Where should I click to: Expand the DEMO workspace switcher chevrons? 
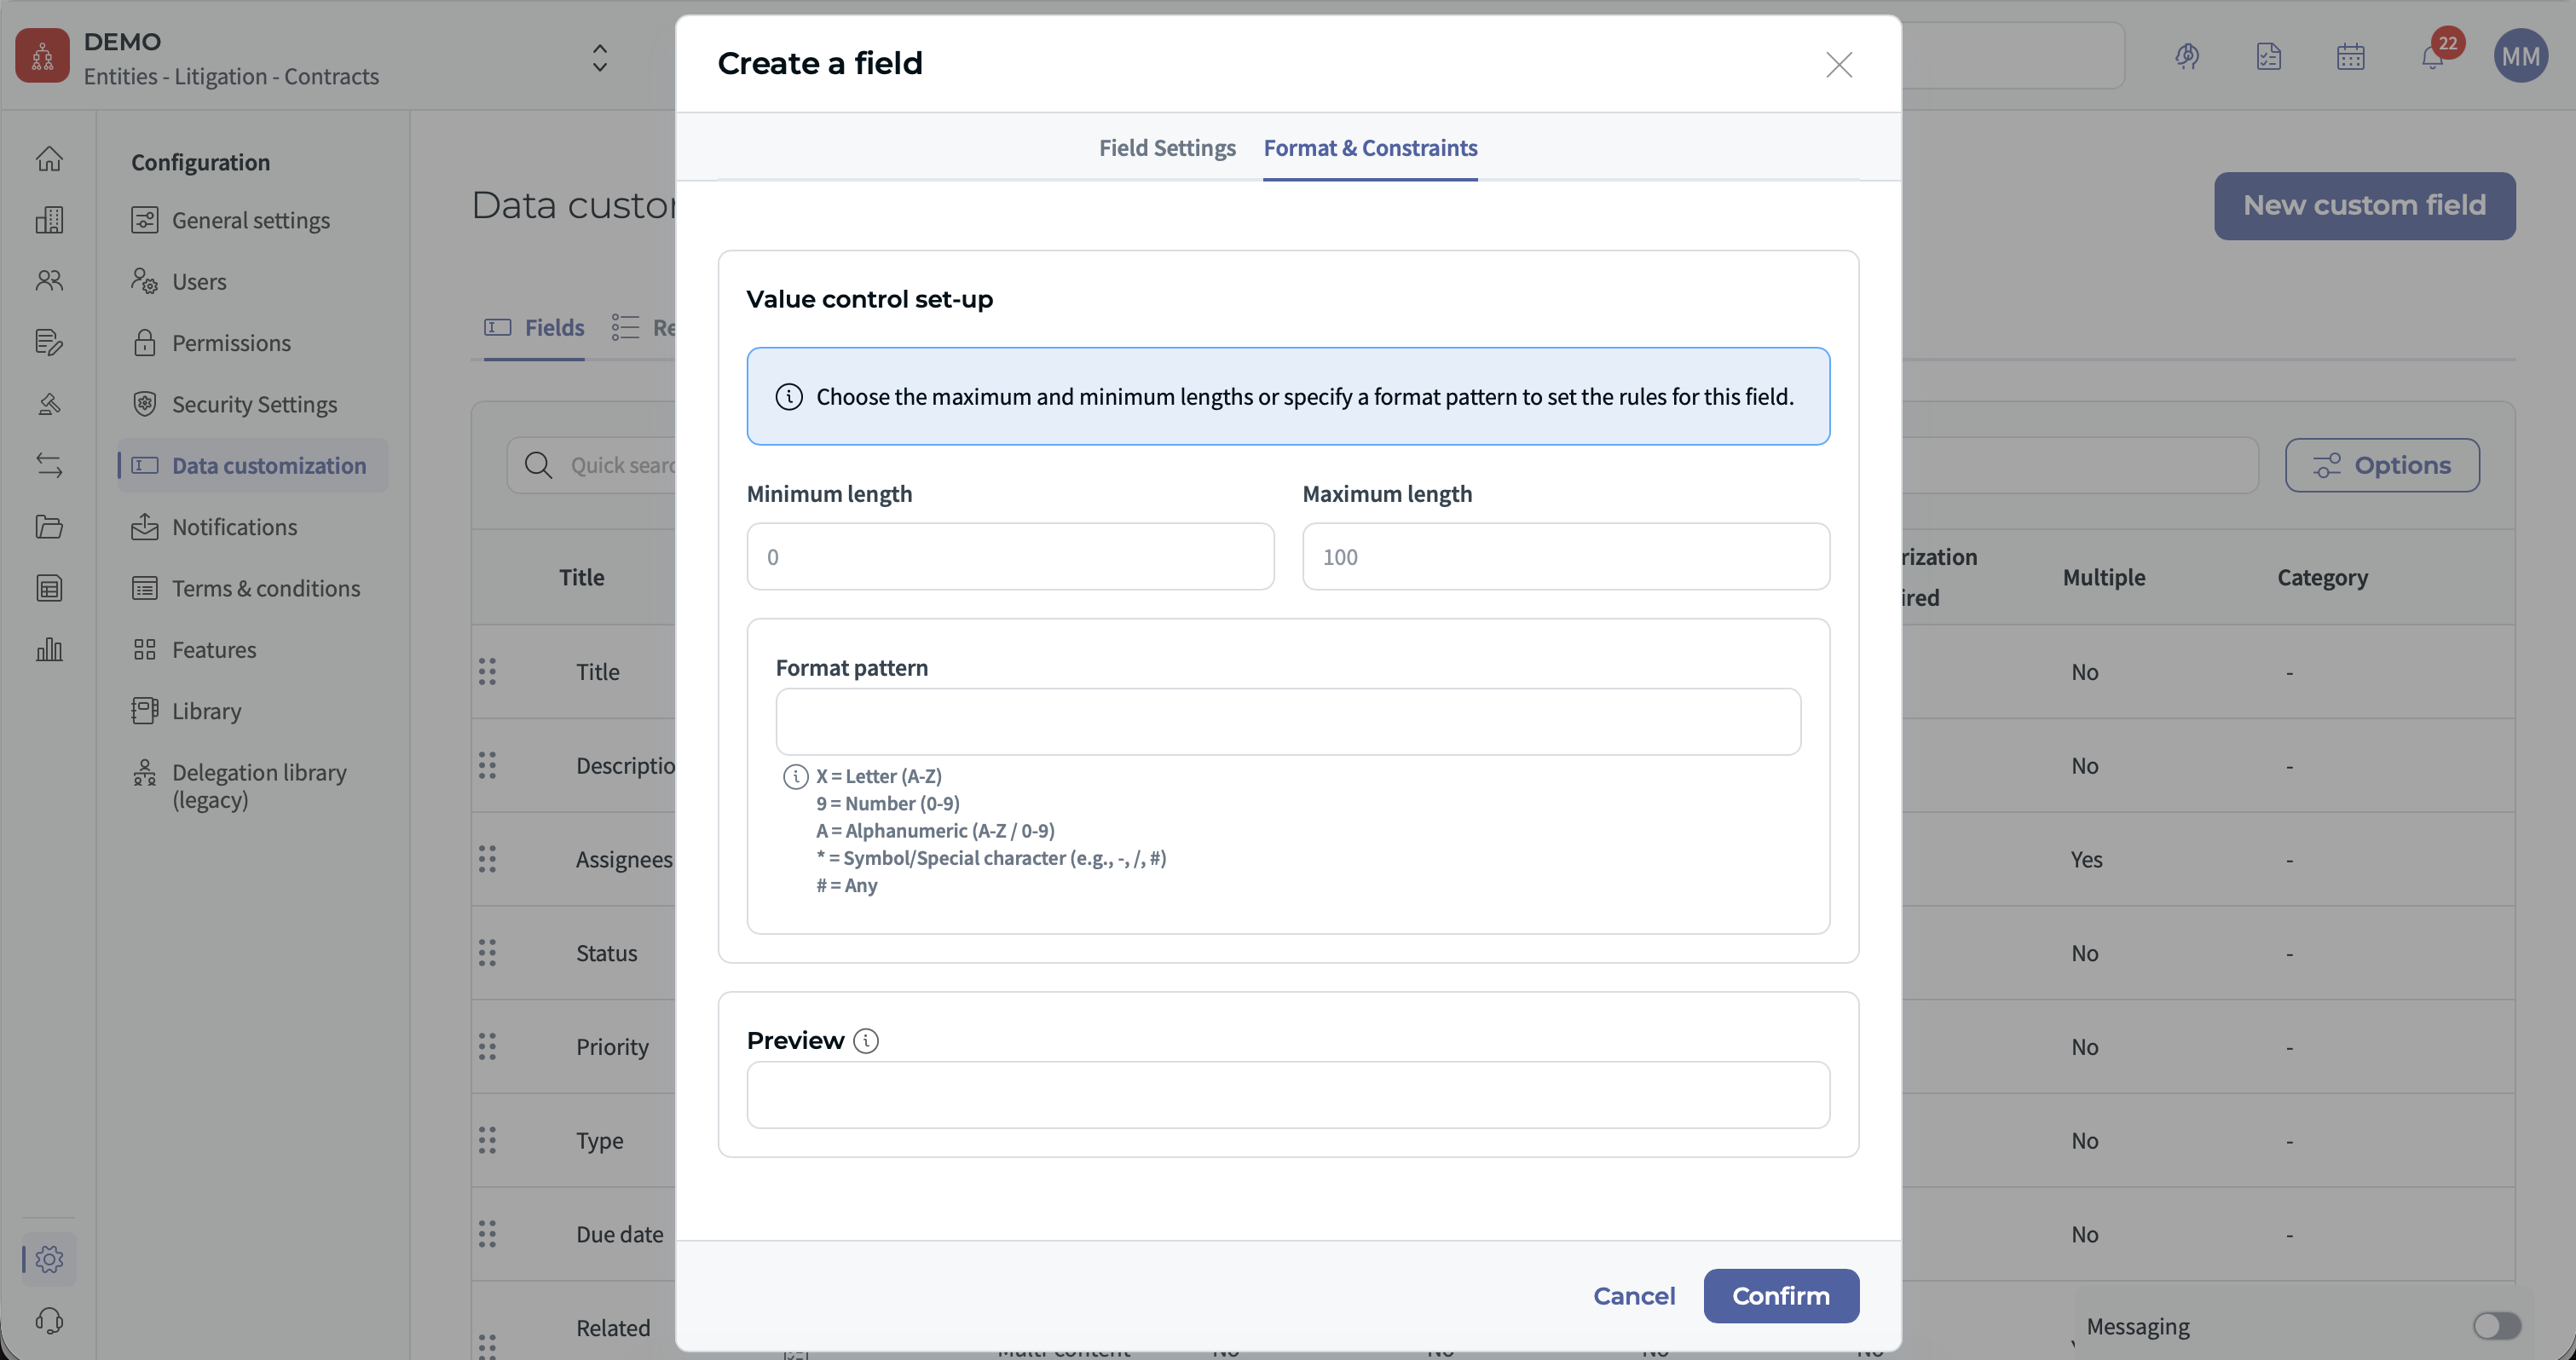point(599,57)
